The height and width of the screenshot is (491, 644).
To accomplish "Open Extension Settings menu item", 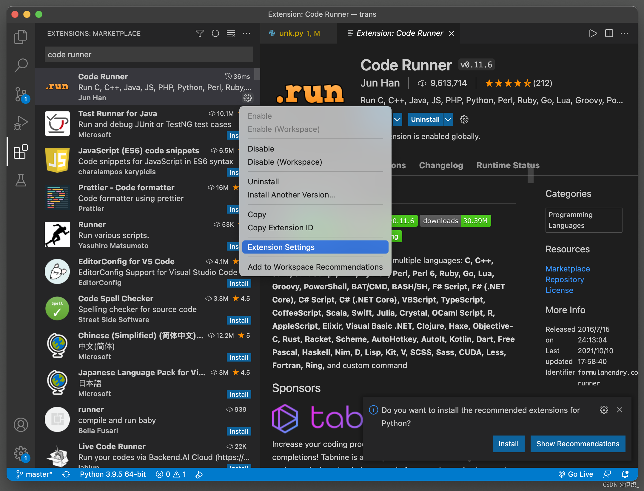I will pos(315,247).
